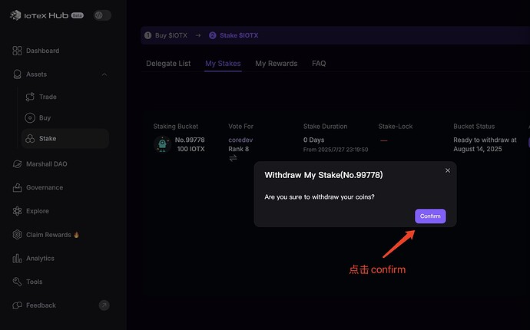The width and height of the screenshot is (530, 330).
Task: Click the coredev delegate link
Action: (240, 140)
